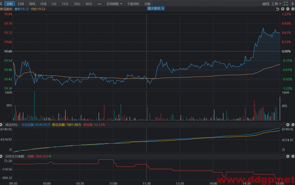Select the 分时 tab

coord(10,4)
